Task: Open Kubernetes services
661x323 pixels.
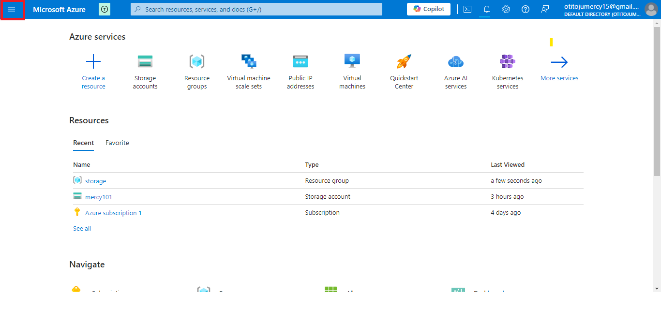Action: tap(507, 62)
